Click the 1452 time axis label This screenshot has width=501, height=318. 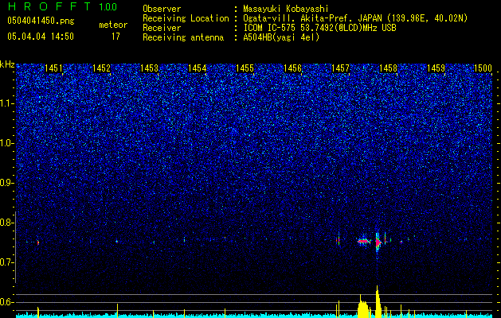click(x=101, y=68)
